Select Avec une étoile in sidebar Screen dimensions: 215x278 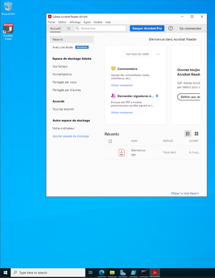[x=63, y=47]
